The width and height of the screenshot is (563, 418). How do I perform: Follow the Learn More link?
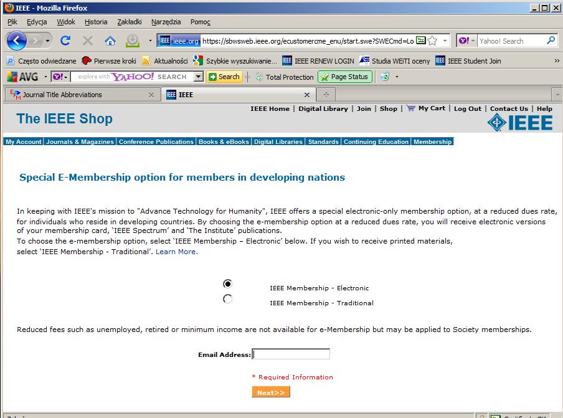pyautogui.click(x=176, y=252)
